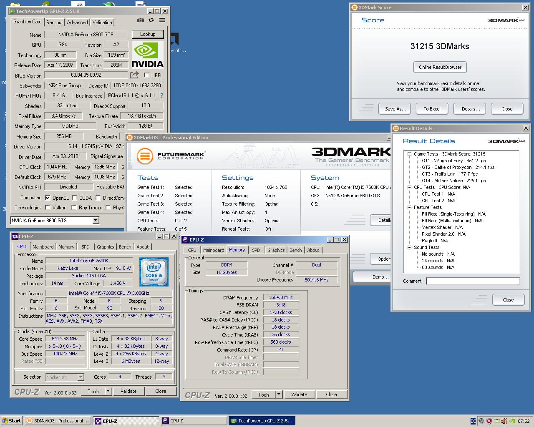Open the Online ResultBrowser
The width and height of the screenshot is (534, 427).
440,67
